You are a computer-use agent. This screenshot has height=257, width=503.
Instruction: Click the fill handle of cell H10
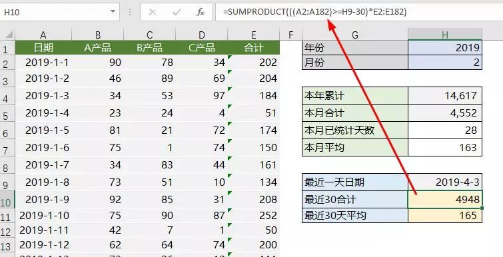(482, 208)
